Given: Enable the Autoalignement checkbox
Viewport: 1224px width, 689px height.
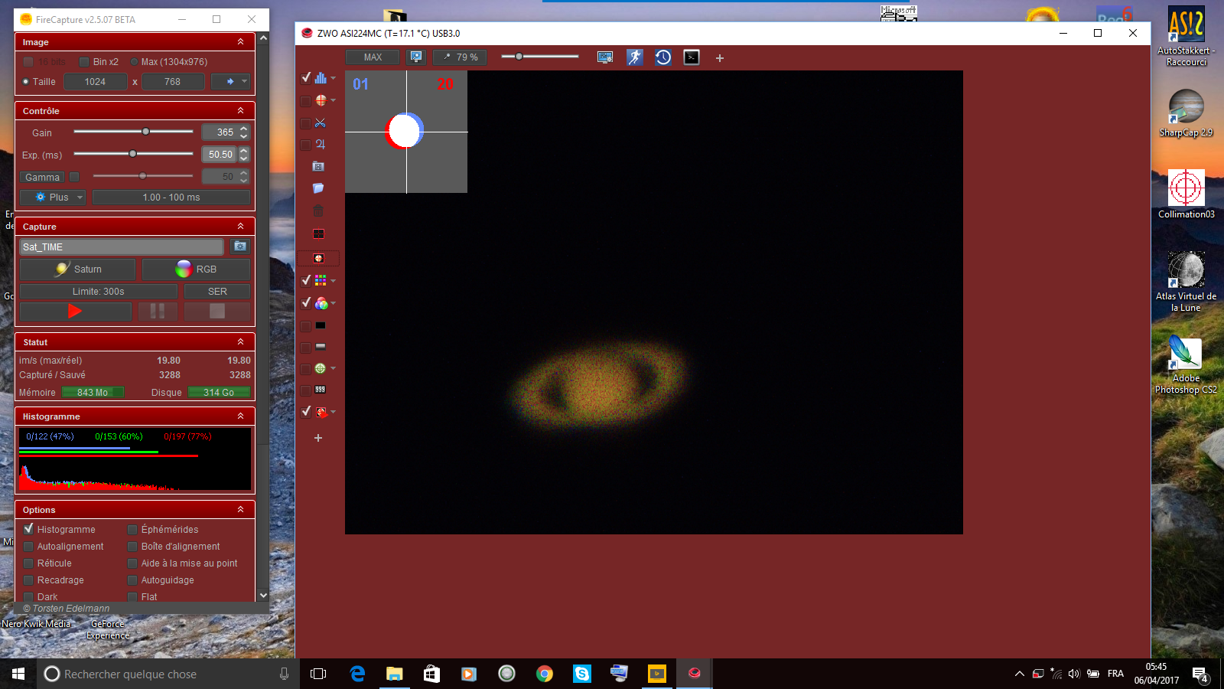Looking at the screenshot, I should [x=28, y=547].
